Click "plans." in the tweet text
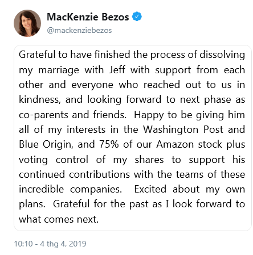The image size is (253, 255). click(x=32, y=204)
